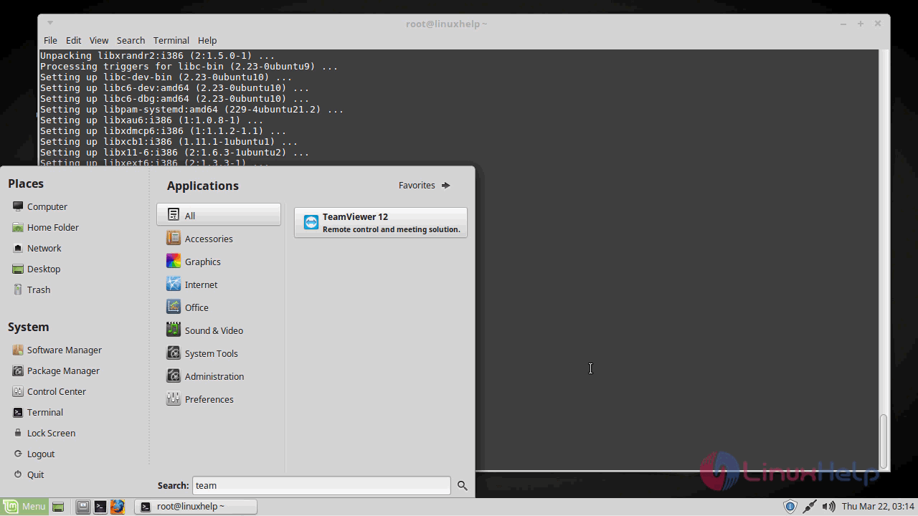Choose Logout from System list
Viewport: 918px width, 516px height.
(34, 454)
